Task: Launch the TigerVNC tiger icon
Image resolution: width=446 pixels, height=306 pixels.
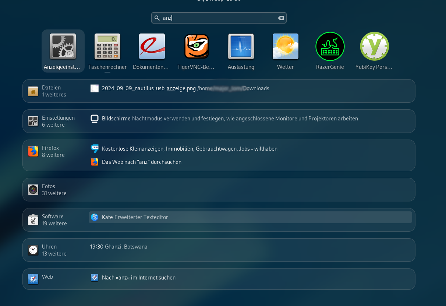Action: (197, 46)
